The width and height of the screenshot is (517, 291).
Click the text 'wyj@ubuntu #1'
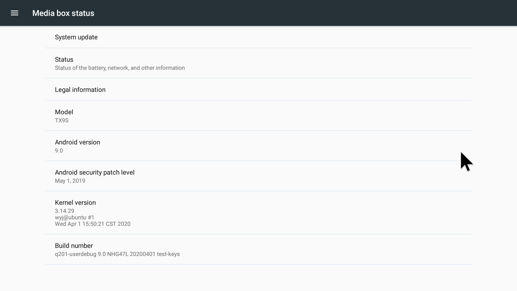pyautogui.click(x=75, y=217)
